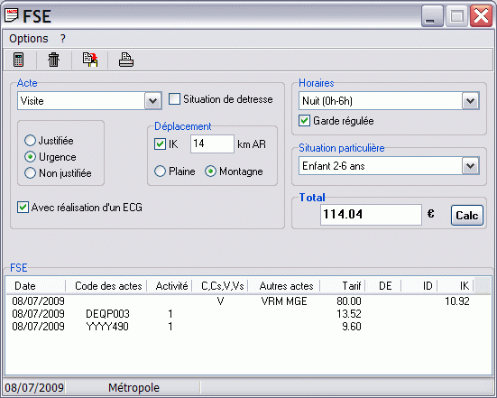The width and height of the screenshot is (497, 398).
Task: Open the Options menu
Action: pos(29,39)
